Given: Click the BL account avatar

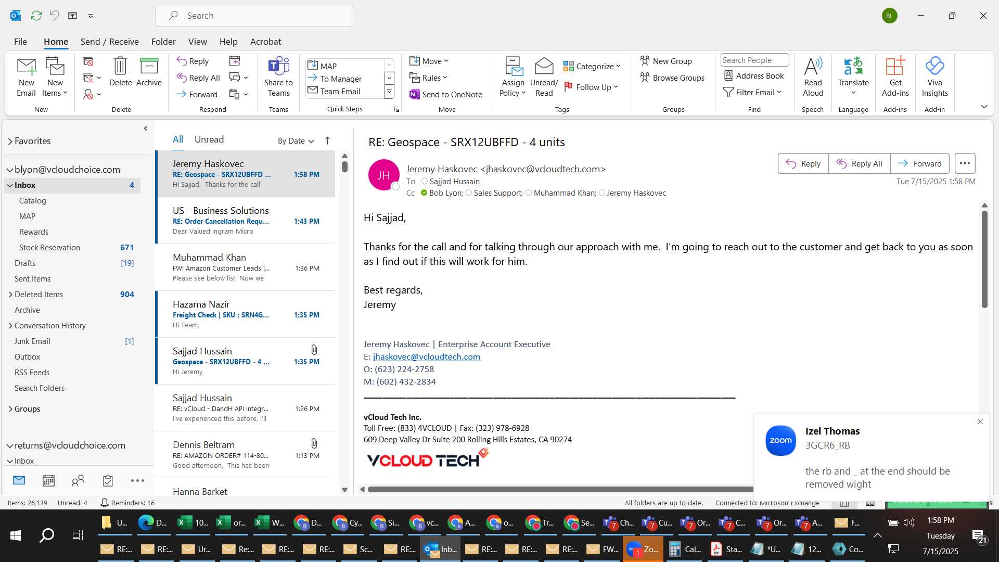Looking at the screenshot, I should coord(889,16).
